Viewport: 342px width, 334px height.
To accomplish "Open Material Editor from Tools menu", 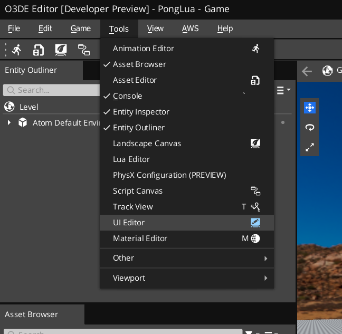I will coord(187,238).
